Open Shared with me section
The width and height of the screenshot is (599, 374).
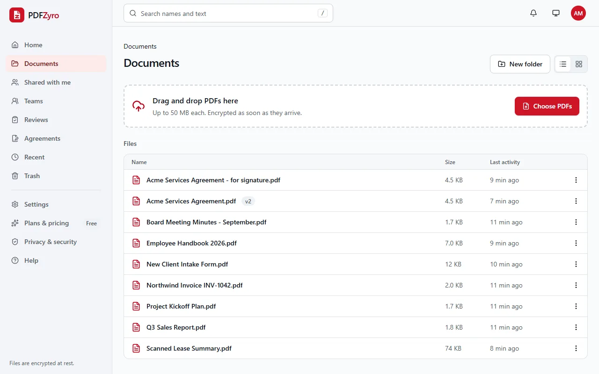click(56, 82)
